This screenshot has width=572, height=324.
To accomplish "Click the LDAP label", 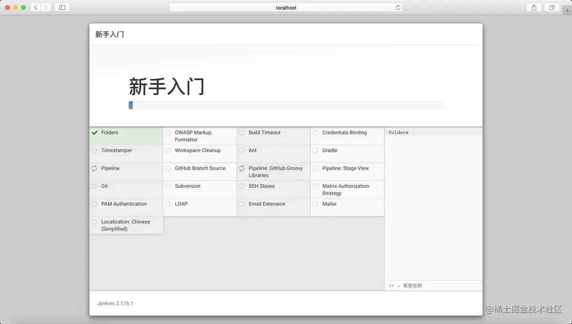I will point(181,204).
